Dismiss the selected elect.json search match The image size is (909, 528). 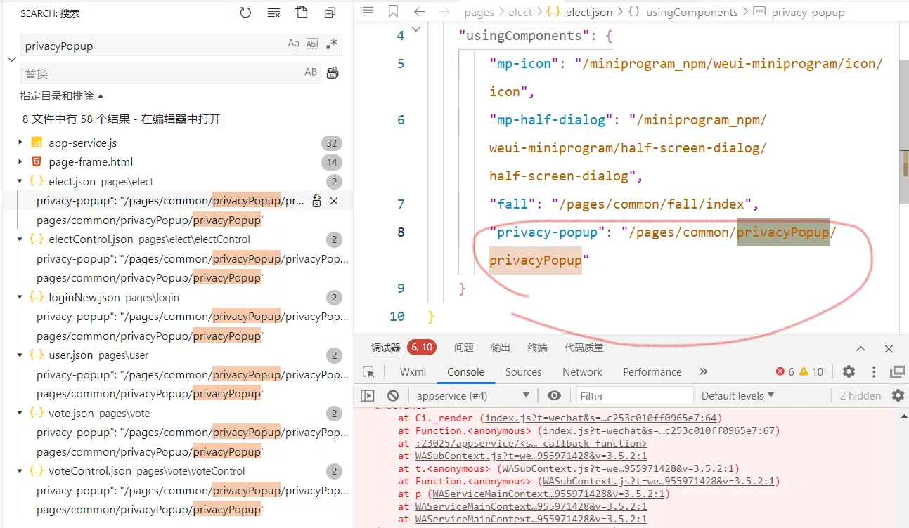334,201
